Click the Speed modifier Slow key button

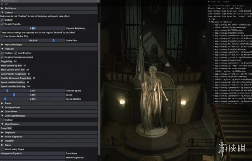13,86
